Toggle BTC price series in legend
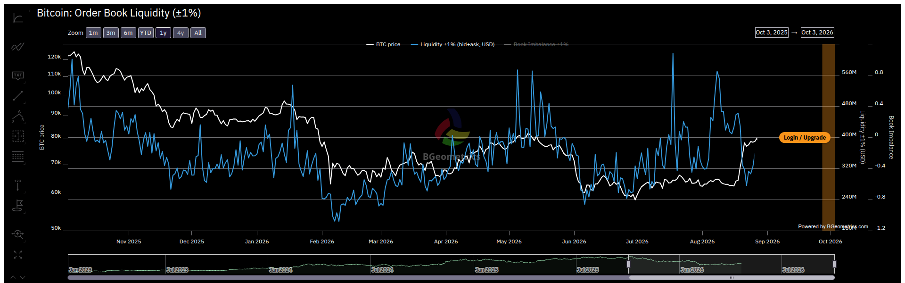The image size is (905, 283). tap(383, 44)
